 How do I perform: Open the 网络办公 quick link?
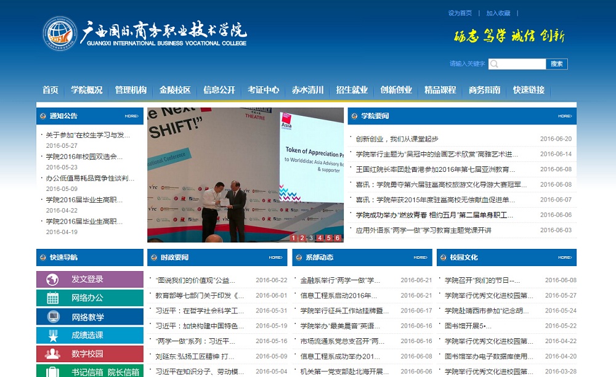90,298
